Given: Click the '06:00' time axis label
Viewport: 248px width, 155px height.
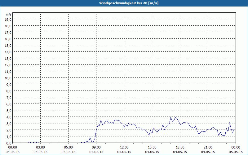Looking at the screenshot, I should pos(68,148).
